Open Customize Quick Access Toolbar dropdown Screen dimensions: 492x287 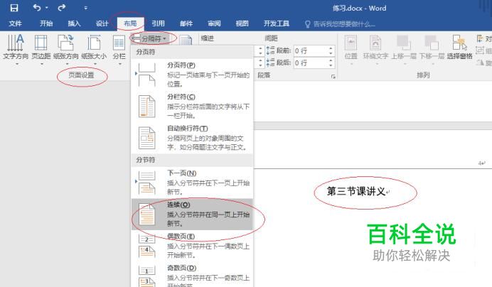tap(85, 8)
